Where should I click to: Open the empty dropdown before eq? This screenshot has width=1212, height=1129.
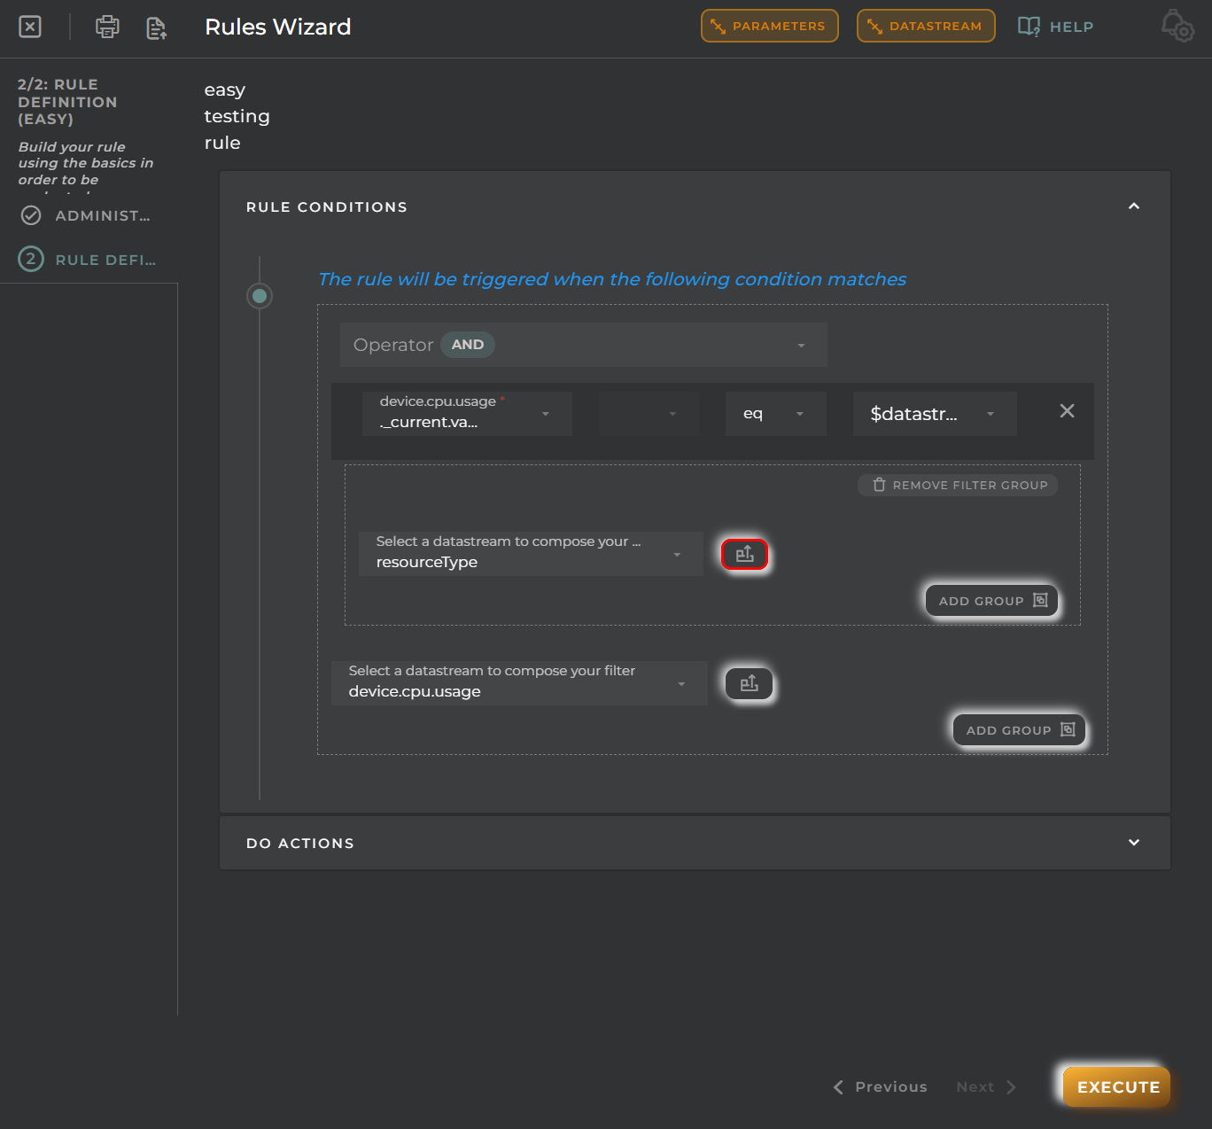click(648, 413)
